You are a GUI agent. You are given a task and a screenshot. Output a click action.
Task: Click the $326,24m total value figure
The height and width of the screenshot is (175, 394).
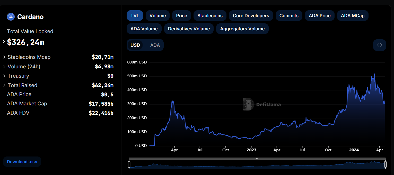pos(25,42)
